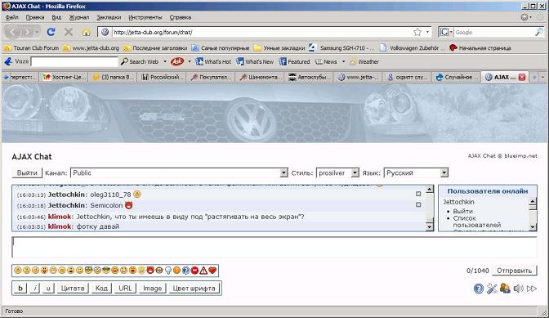Toggle chat sound speaker icon

tap(518, 289)
